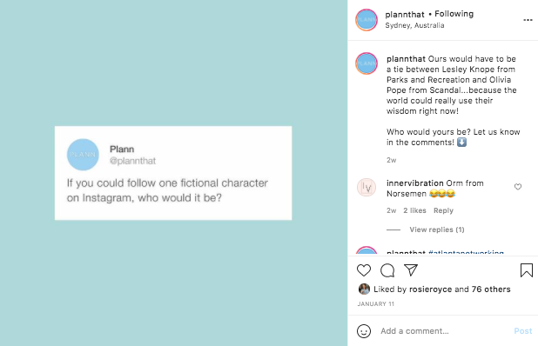View 2 likes on innervibration's comment
The image size is (538, 346).
point(414,210)
